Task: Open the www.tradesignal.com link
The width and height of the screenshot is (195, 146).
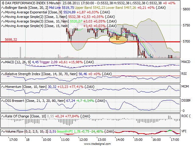Action: pos(97,144)
